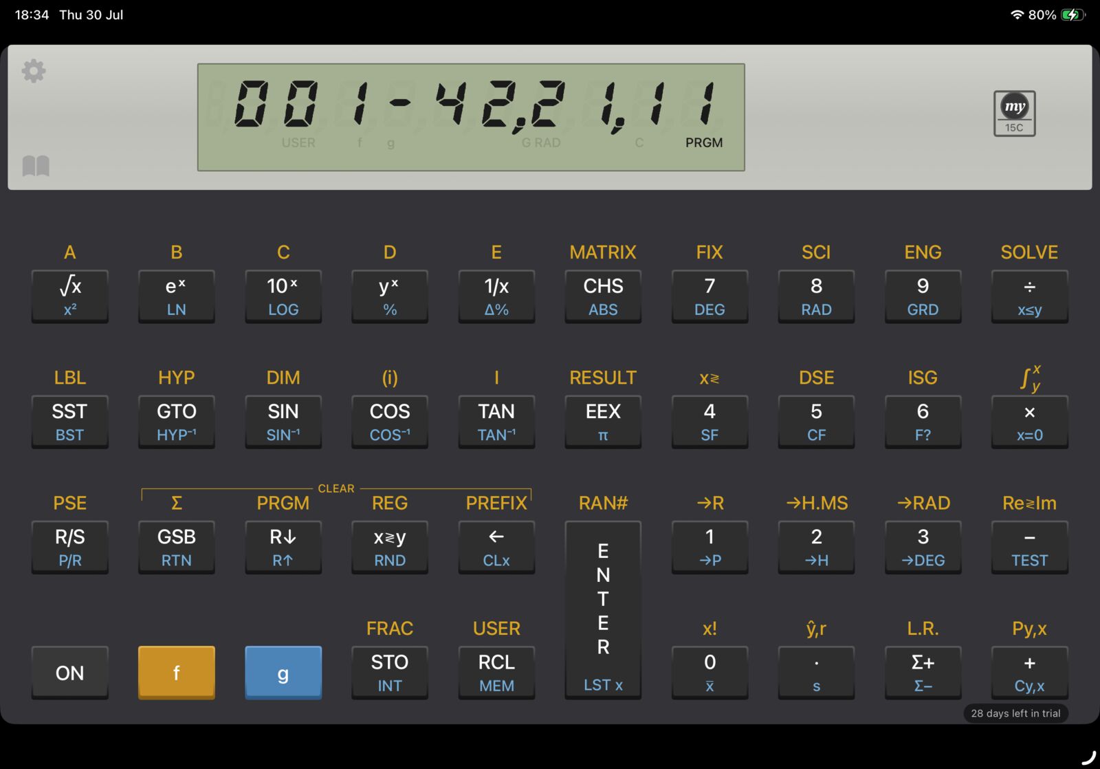Viewport: 1100px width, 769px height.
Task: Tap the 1/x reciprocal key
Action: [x=496, y=296]
